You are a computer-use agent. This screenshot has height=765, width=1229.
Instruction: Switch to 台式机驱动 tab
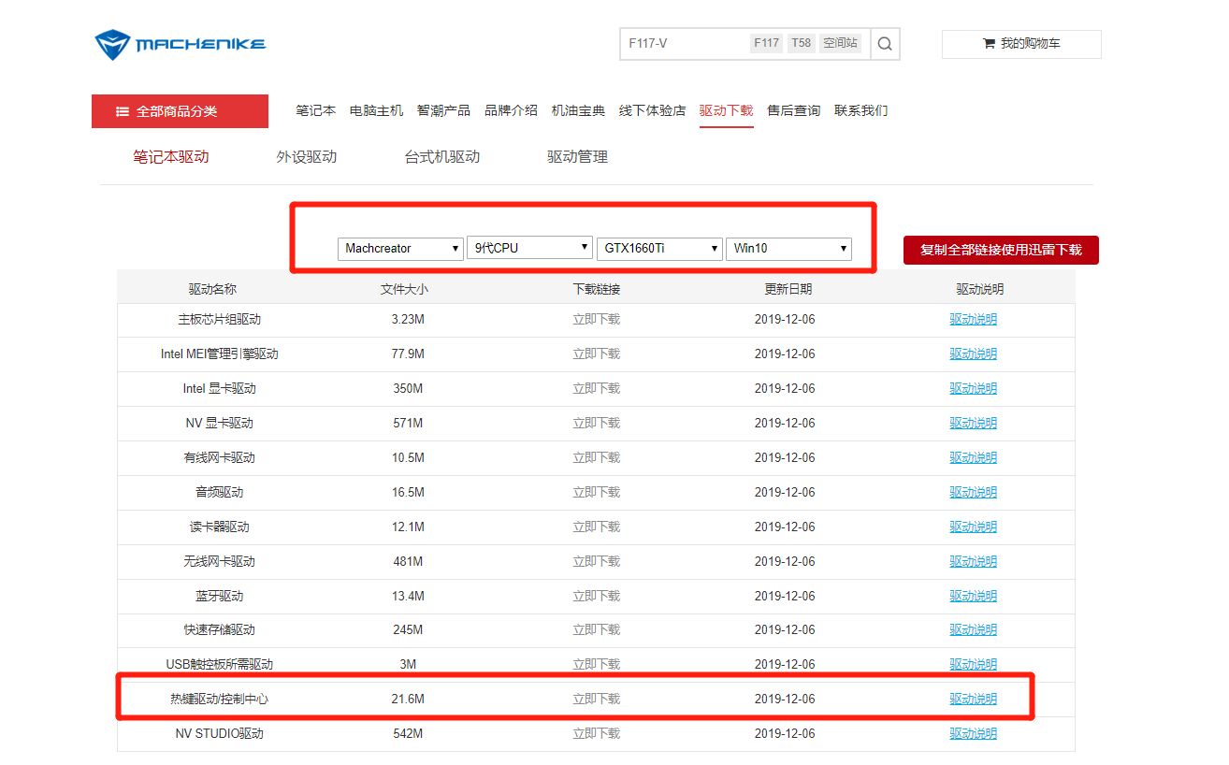(x=442, y=157)
